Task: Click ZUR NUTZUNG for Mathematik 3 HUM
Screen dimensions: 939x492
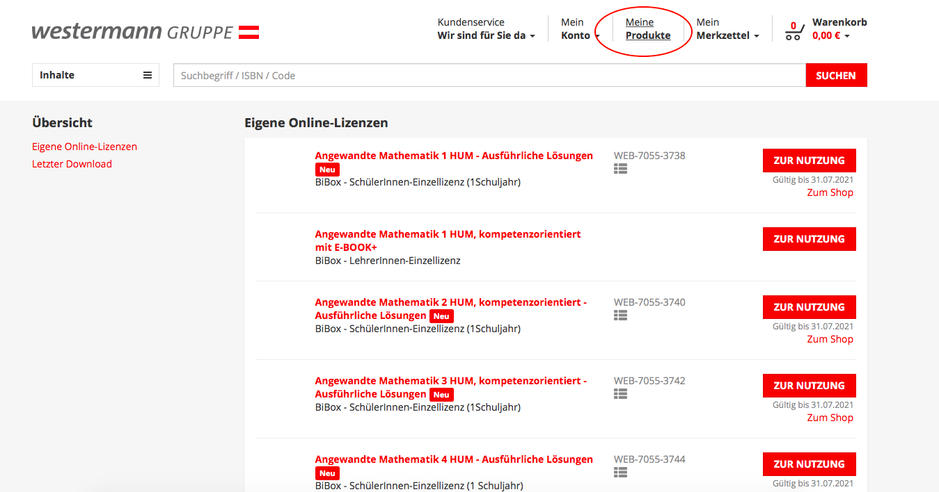Action: click(x=809, y=386)
